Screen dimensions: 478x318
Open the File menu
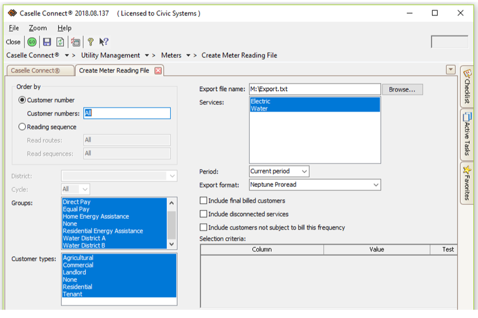(x=13, y=28)
